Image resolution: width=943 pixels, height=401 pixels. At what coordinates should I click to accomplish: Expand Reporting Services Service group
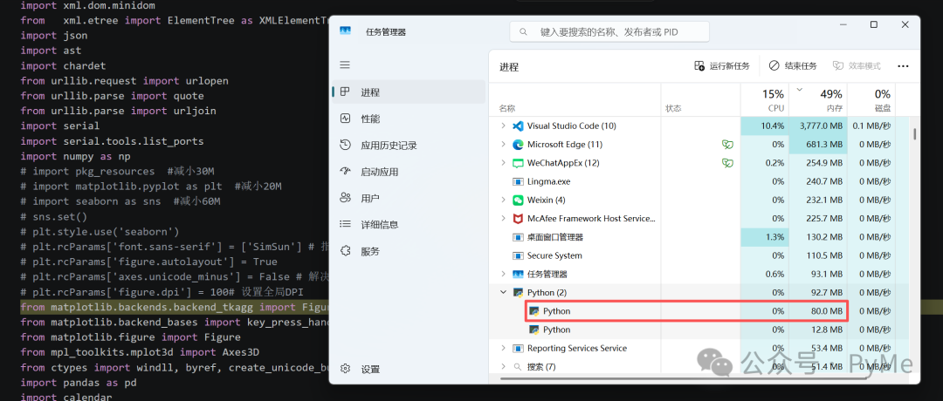(504, 348)
